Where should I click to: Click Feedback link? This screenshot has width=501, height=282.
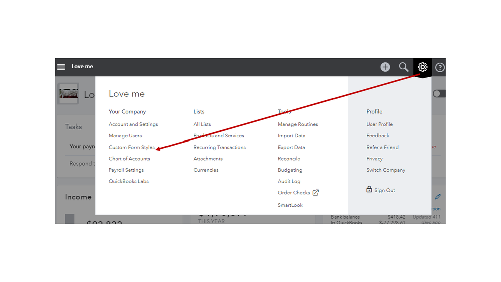click(x=378, y=136)
